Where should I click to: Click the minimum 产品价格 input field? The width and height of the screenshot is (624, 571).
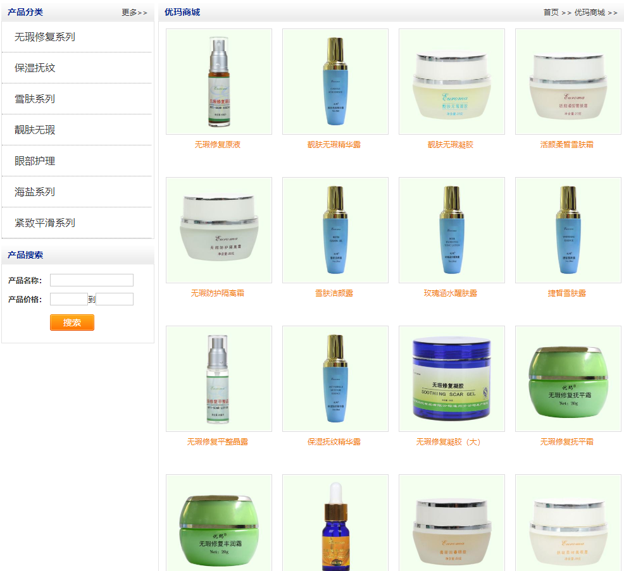(x=69, y=299)
